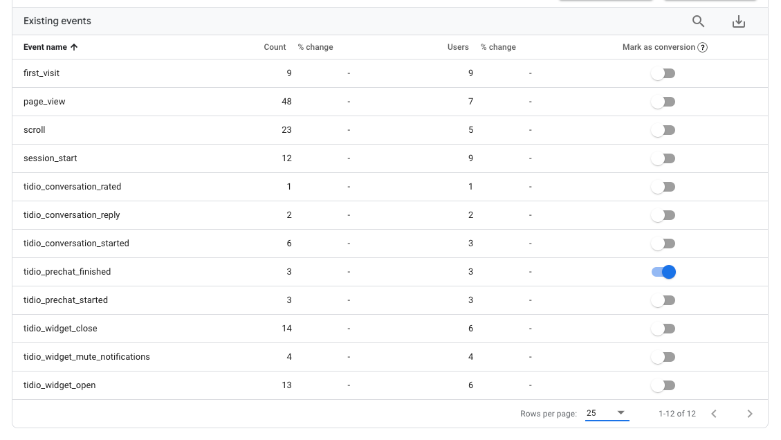Click the page_view count value 48
The width and height of the screenshot is (781, 440).
(286, 102)
